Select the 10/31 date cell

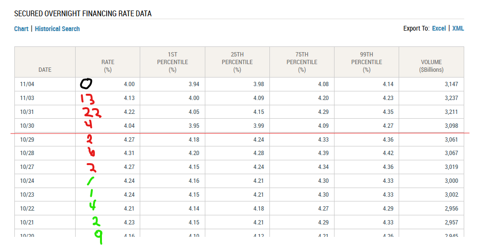click(x=27, y=112)
